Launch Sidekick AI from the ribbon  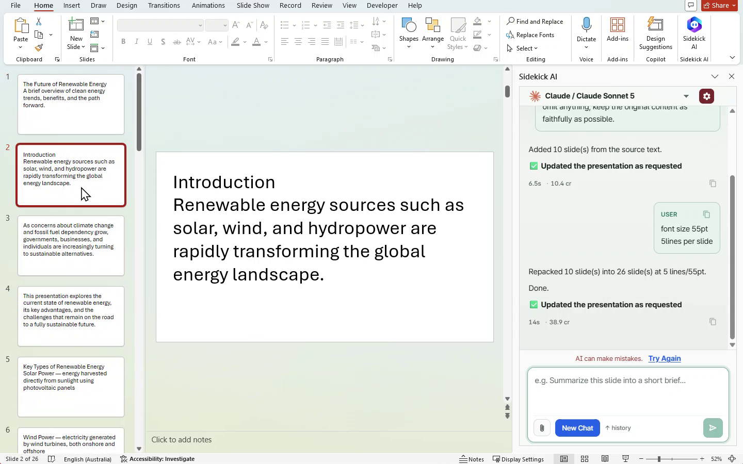point(694,34)
